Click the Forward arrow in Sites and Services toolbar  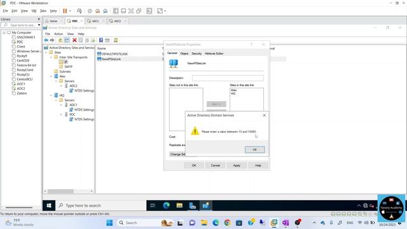[x=52, y=40]
